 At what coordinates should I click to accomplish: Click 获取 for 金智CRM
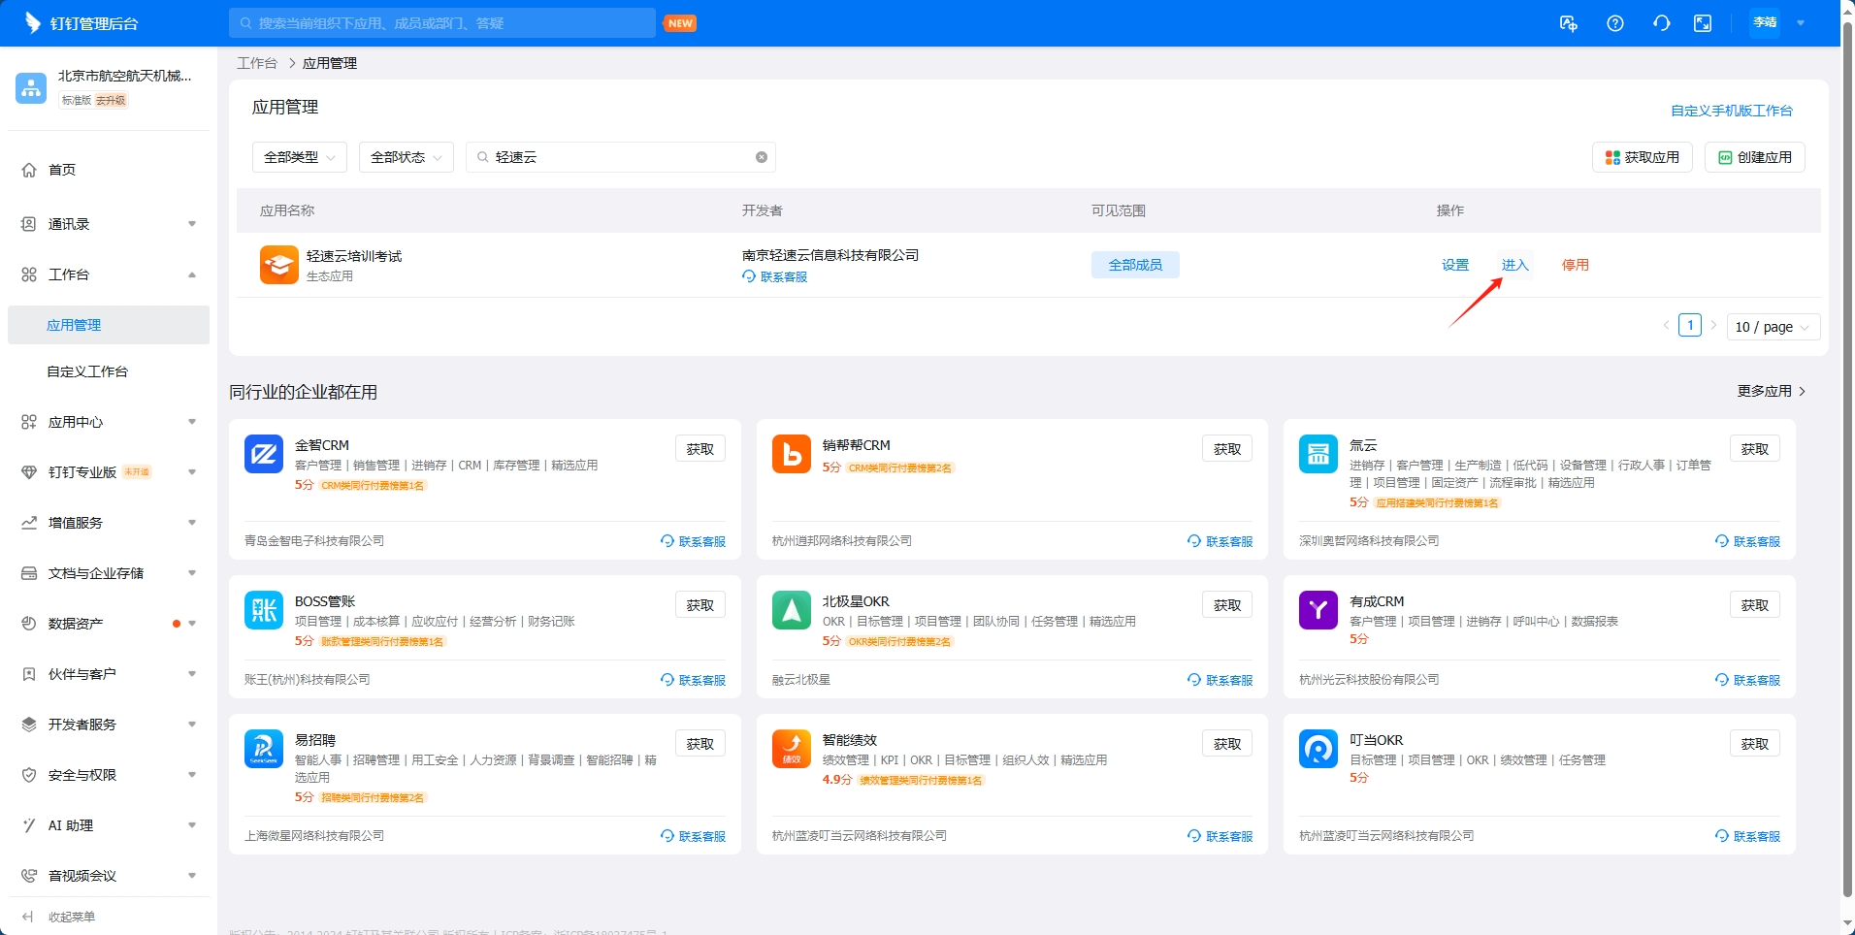[x=700, y=449]
